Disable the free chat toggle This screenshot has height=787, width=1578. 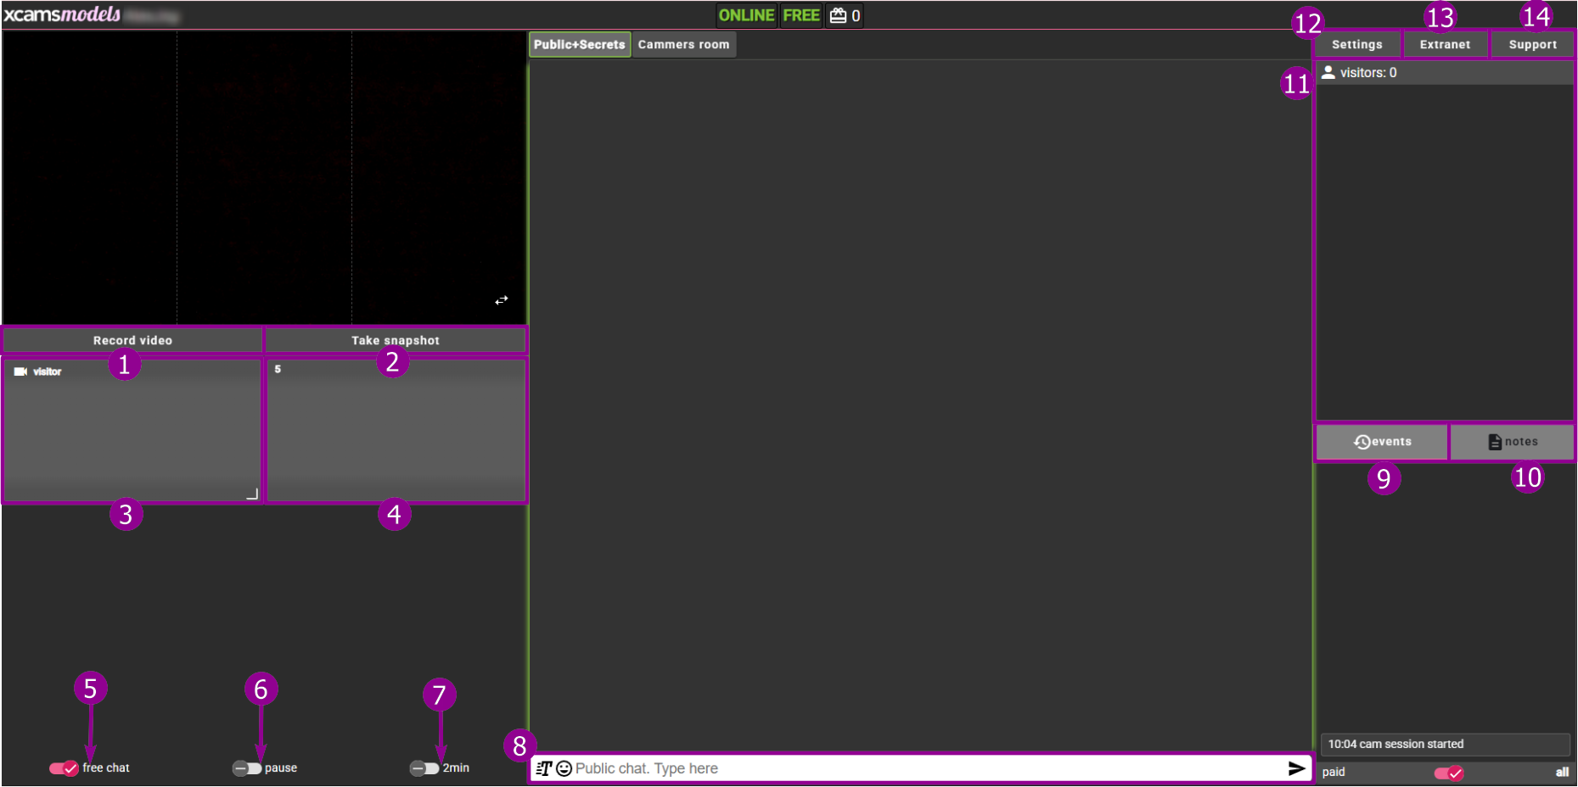click(x=64, y=768)
